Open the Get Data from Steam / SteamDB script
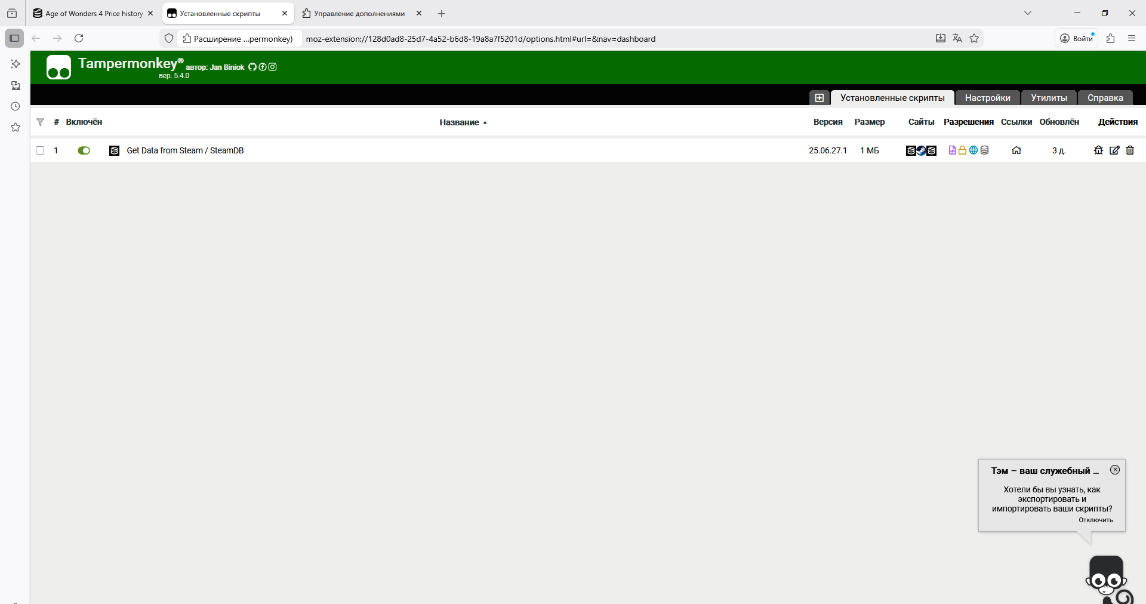1146x604 pixels. [x=185, y=150]
